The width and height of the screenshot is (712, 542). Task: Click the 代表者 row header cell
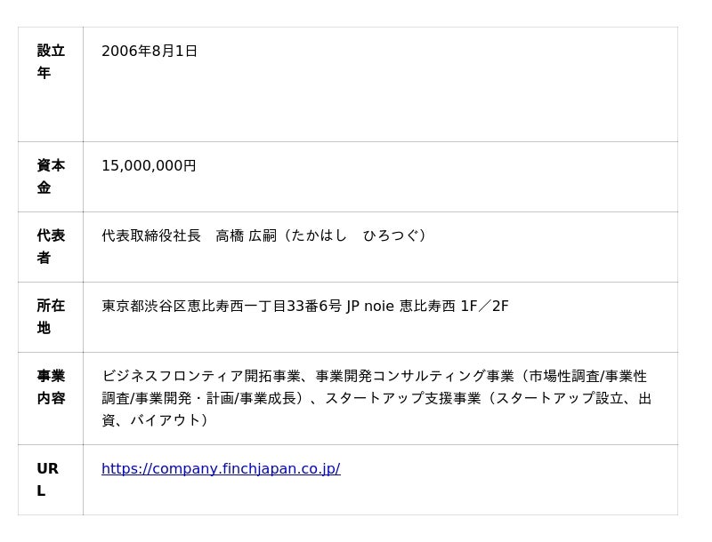tap(51, 247)
